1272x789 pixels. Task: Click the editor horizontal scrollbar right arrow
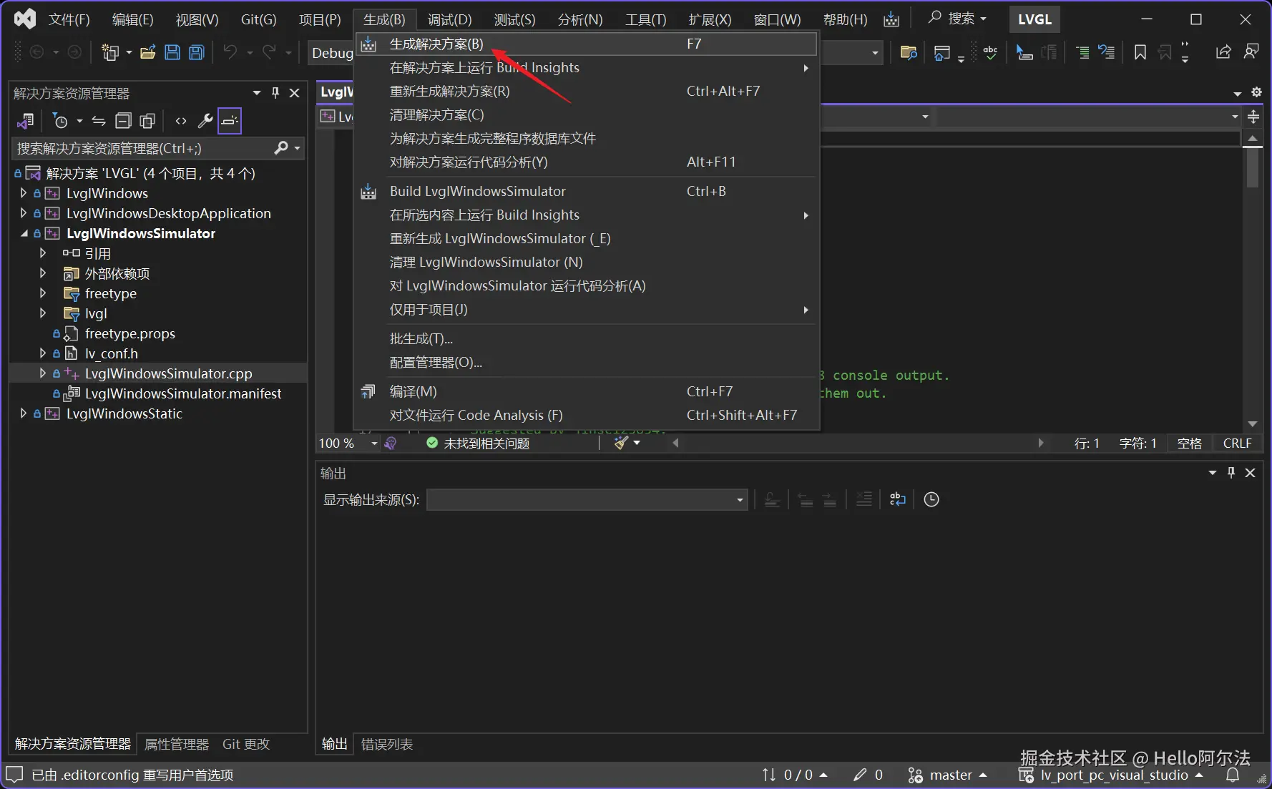pyautogui.click(x=1040, y=443)
